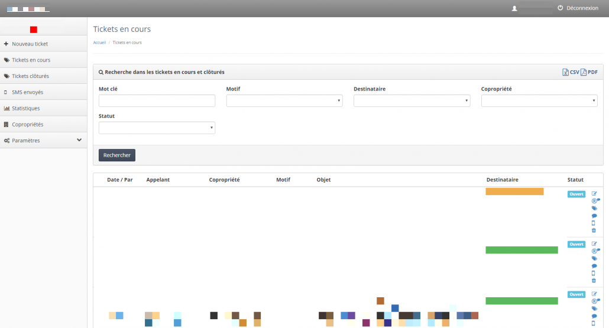Click the comment bubble icon of the second ticket
This screenshot has height=328, width=609.
point(594,266)
